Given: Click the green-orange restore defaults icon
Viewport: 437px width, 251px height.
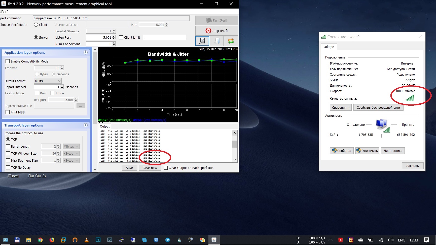Looking at the screenshot, I should pos(231,41).
